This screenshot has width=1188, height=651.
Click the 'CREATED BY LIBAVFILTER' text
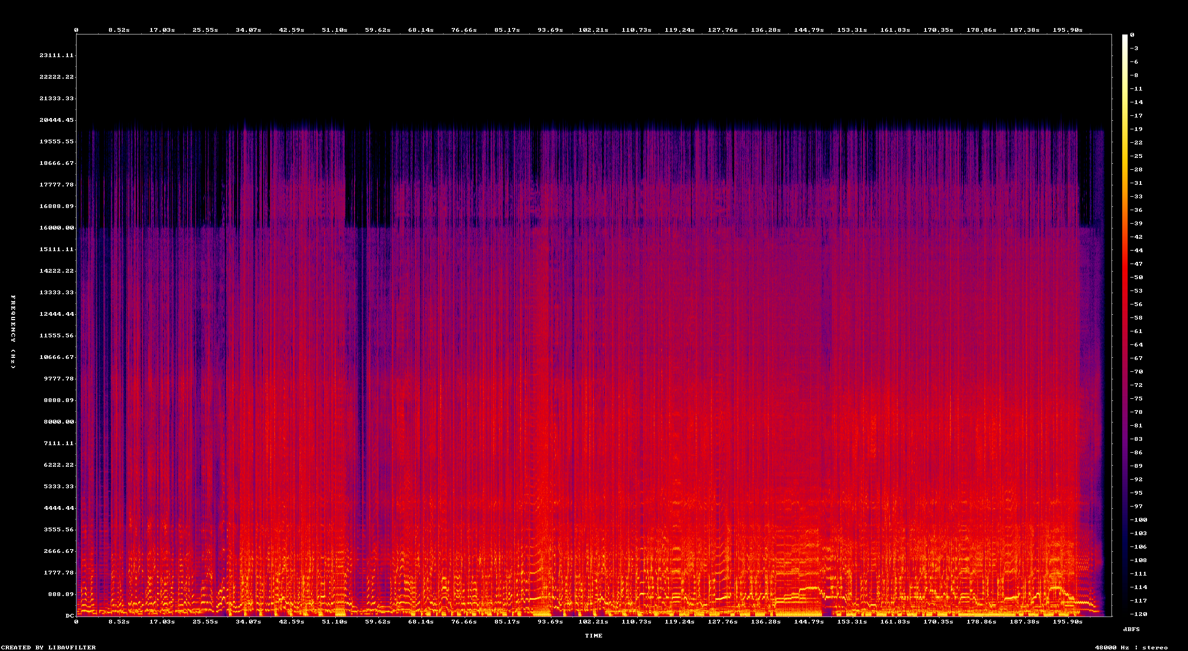pyautogui.click(x=48, y=647)
